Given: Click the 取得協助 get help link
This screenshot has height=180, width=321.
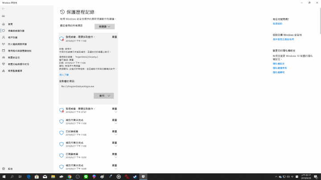Looking at the screenshot, I should 277,24.
